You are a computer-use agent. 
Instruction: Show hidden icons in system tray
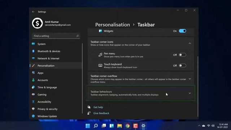[199, 126]
